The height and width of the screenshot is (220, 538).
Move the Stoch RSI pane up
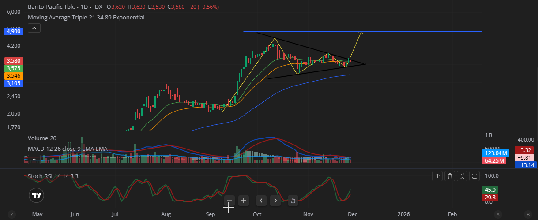point(437,176)
